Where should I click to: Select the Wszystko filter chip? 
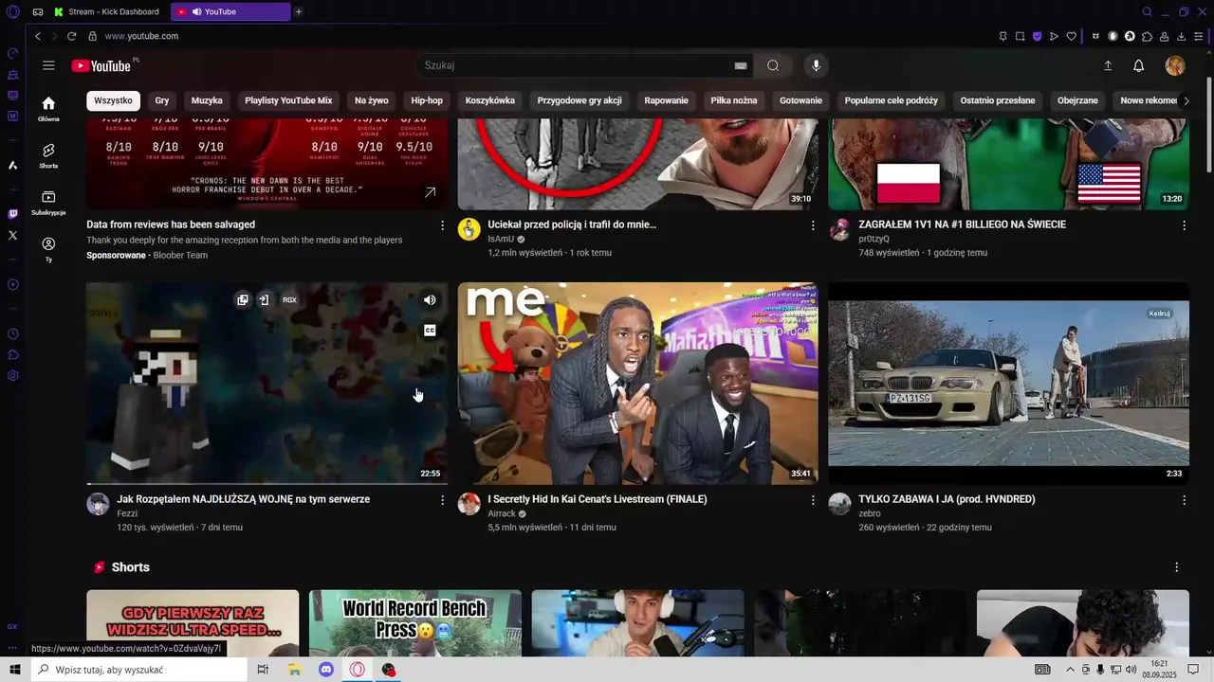(x=113, y=100)
